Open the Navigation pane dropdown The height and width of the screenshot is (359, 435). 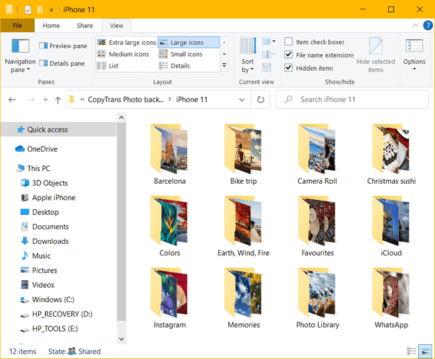[x=20, y=55]
